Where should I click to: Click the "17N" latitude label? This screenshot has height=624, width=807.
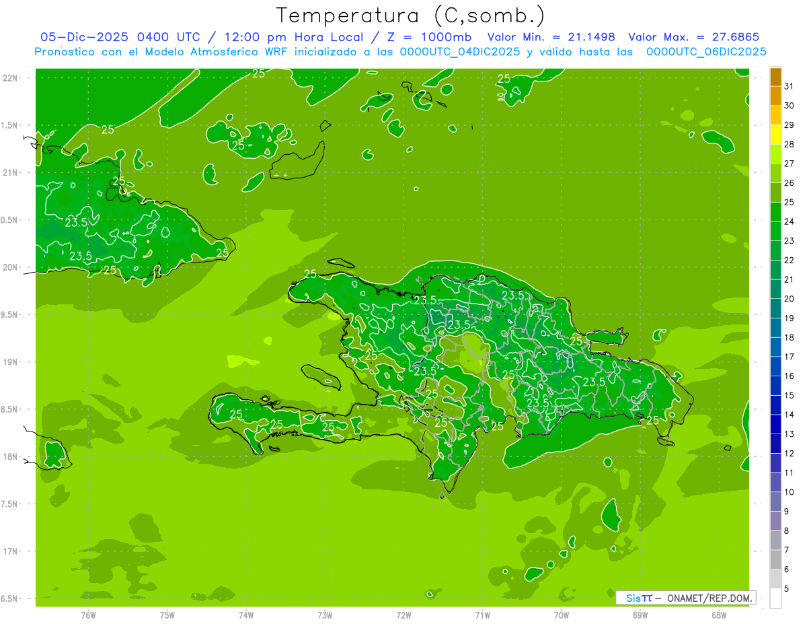11,551
